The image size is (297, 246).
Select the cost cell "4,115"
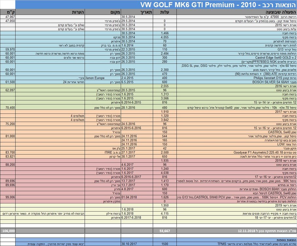[165, 214]
